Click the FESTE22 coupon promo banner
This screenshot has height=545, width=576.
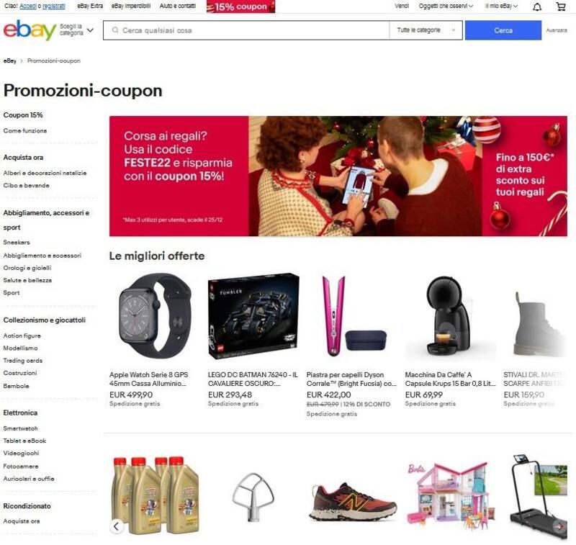coord(338,176)
